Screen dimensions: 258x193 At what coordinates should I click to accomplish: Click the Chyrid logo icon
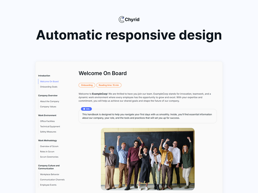(122, 20)
